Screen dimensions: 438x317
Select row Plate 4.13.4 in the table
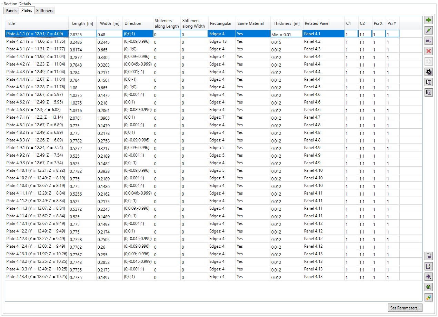pos(34,277)
